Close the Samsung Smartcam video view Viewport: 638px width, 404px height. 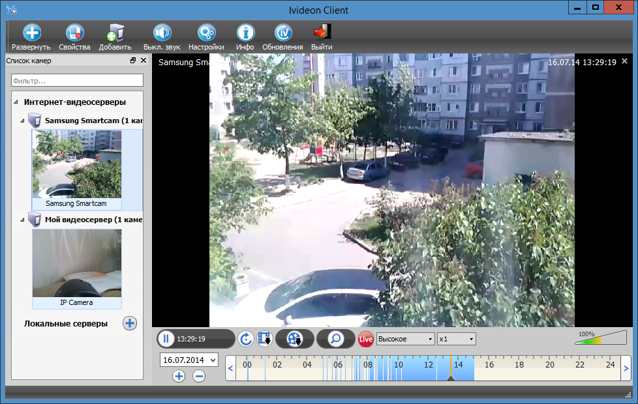coord(624,61)
